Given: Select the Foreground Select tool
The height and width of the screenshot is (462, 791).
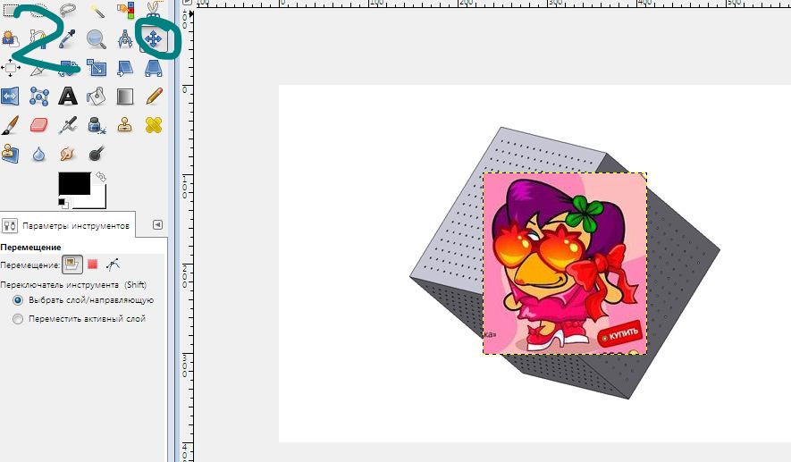Looking at the screenshot, I should click(x=10, y=38).
